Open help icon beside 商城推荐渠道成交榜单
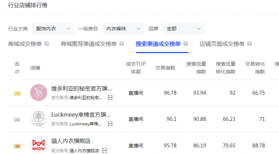The height and width of the screenshot is (154, 279). coord(122,44)
